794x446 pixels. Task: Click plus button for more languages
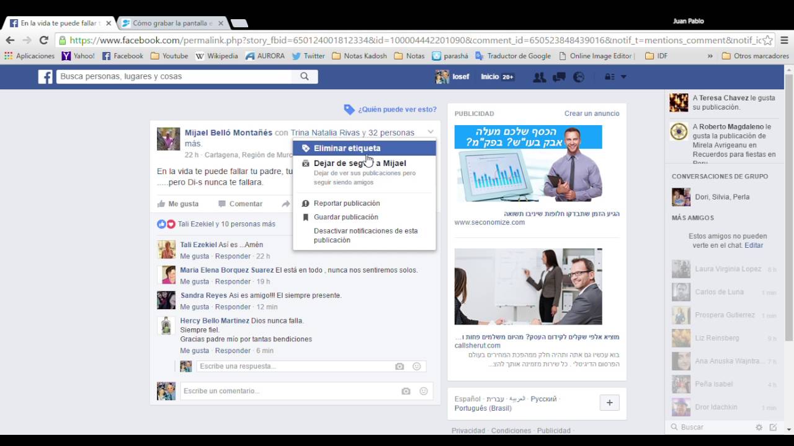(609, 403)
